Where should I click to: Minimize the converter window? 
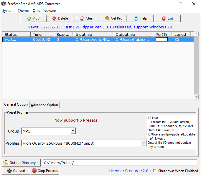[x=167, y=4]
